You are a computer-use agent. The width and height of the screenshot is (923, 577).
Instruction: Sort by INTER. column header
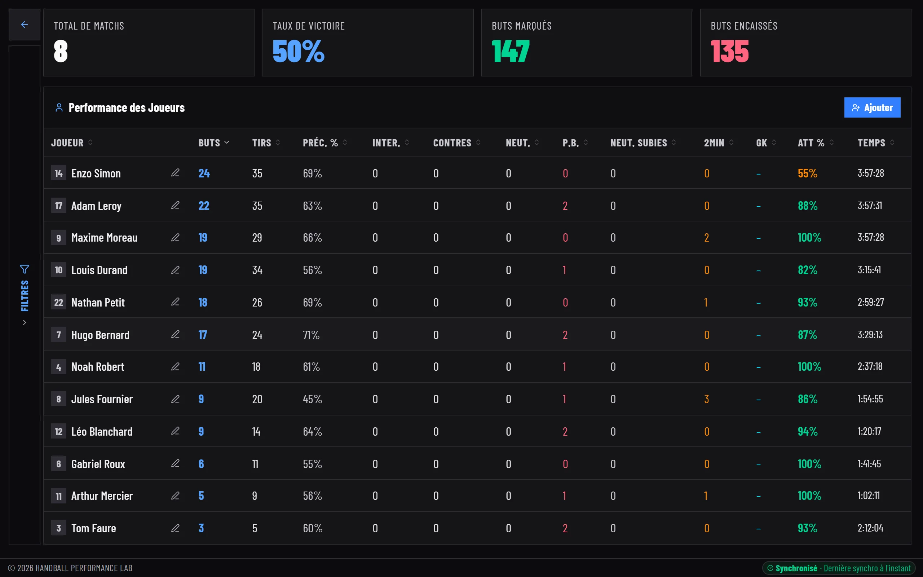[391, 143]
